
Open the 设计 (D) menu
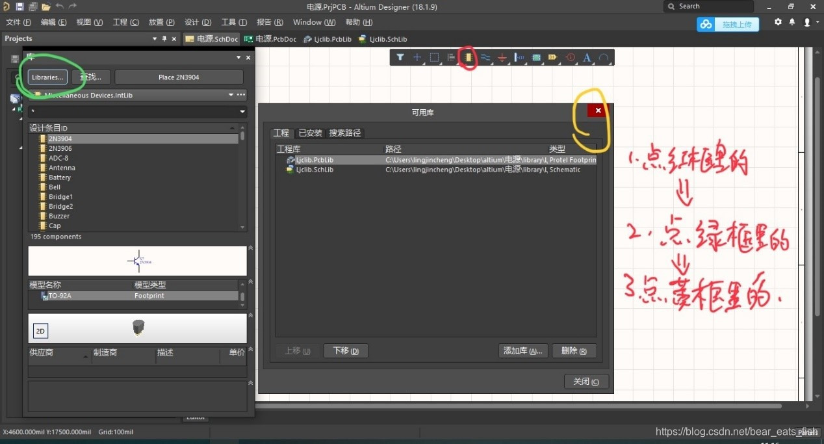[198, 22]
